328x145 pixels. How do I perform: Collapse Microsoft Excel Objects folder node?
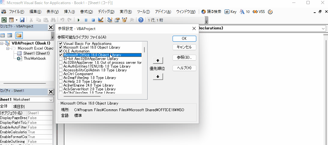(8, 48)
